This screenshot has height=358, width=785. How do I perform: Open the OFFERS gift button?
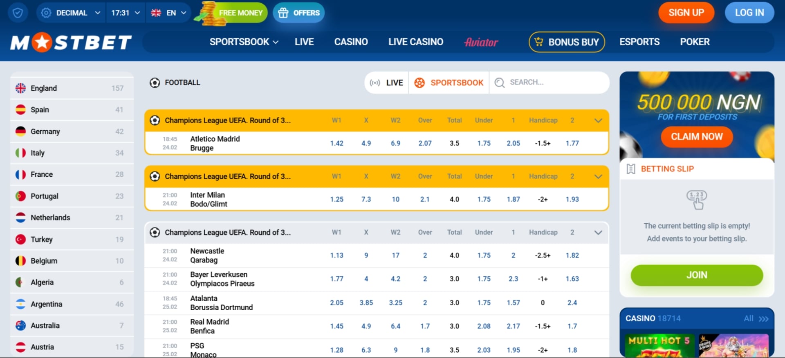click(299, 13)
